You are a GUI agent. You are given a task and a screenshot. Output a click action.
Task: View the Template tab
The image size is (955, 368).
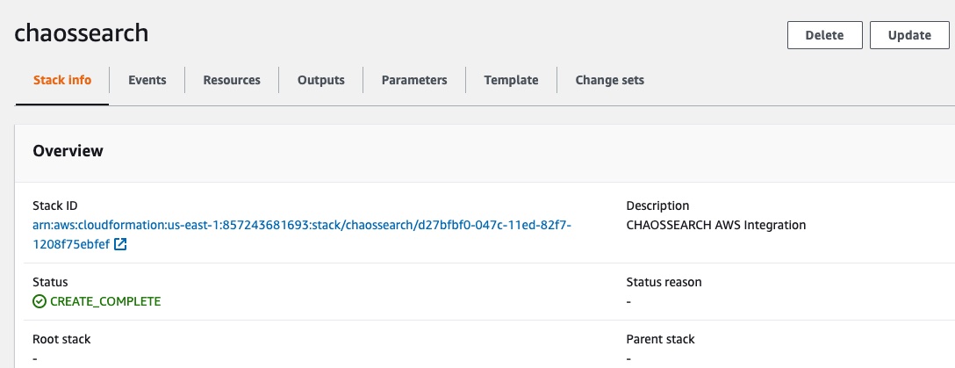[511, 80]
